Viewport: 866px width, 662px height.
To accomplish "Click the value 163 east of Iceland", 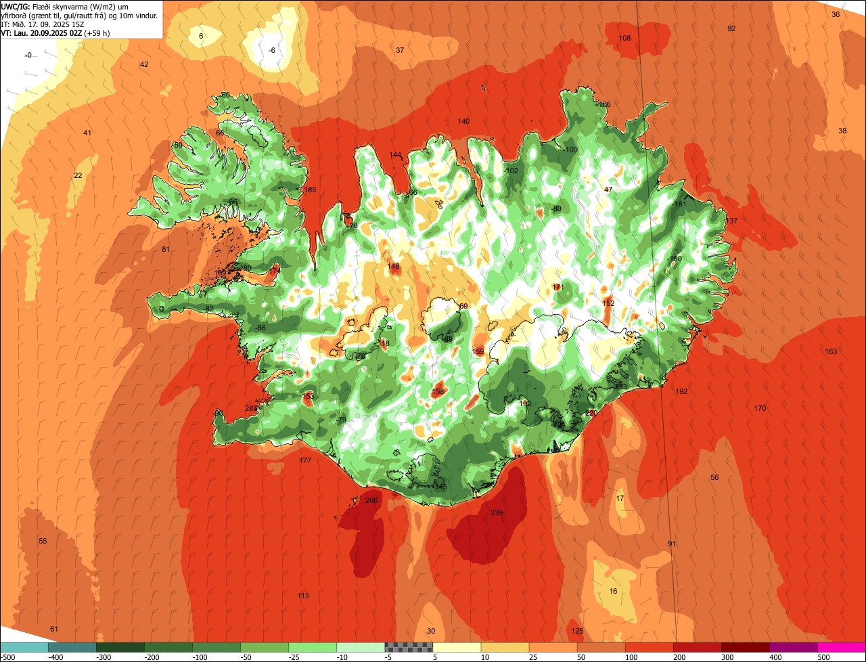I will coord(831,351).
